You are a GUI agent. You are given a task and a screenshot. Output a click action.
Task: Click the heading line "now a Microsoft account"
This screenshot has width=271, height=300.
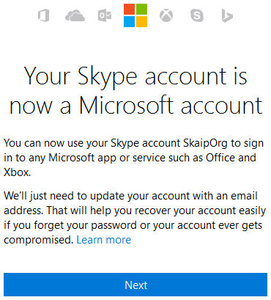tap(135, 106)
